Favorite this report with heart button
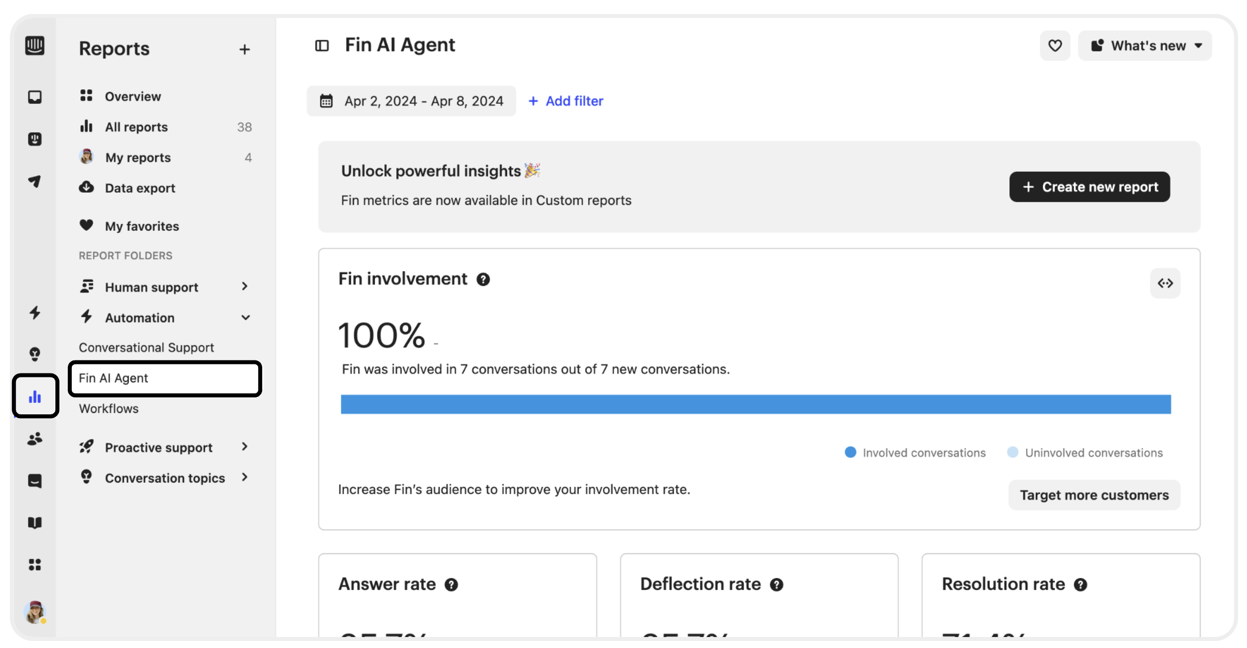1247x648 pixels. coord(1055,46)
